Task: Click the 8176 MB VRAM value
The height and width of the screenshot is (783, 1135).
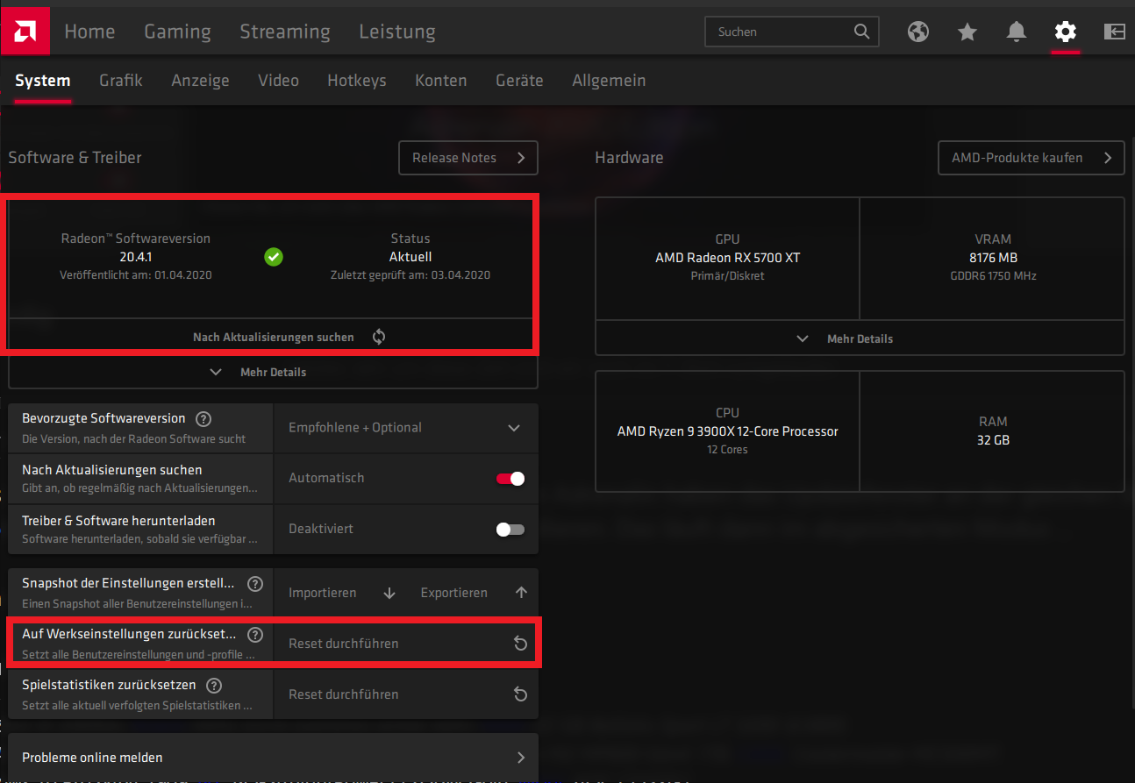Action: click(x=993, y=258)
